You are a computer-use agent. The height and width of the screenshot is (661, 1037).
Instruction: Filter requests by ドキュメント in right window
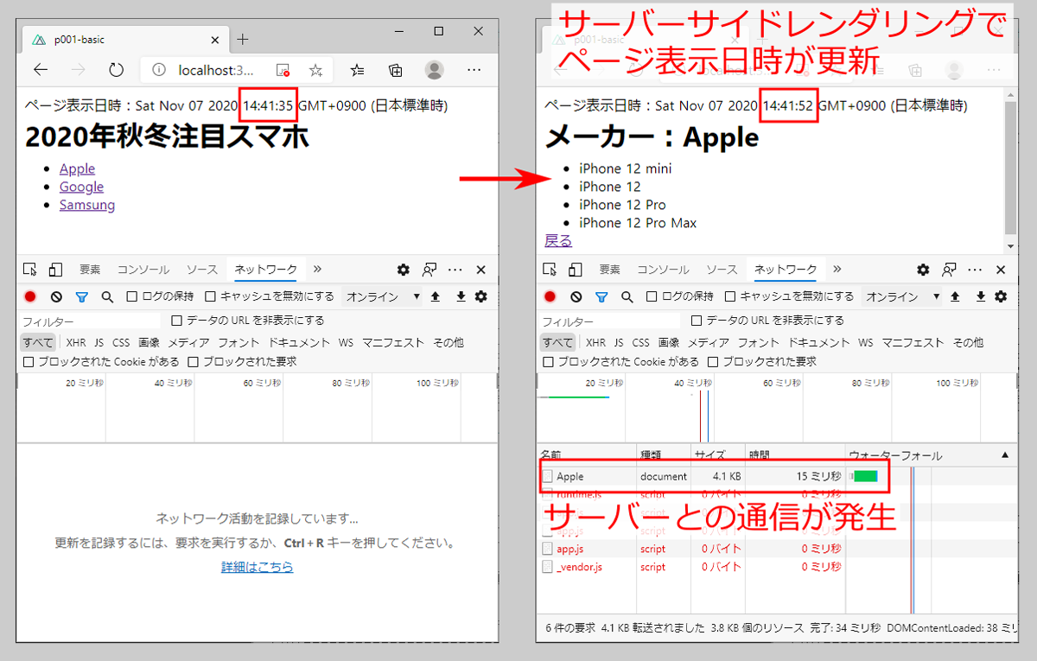pos(818,342)
